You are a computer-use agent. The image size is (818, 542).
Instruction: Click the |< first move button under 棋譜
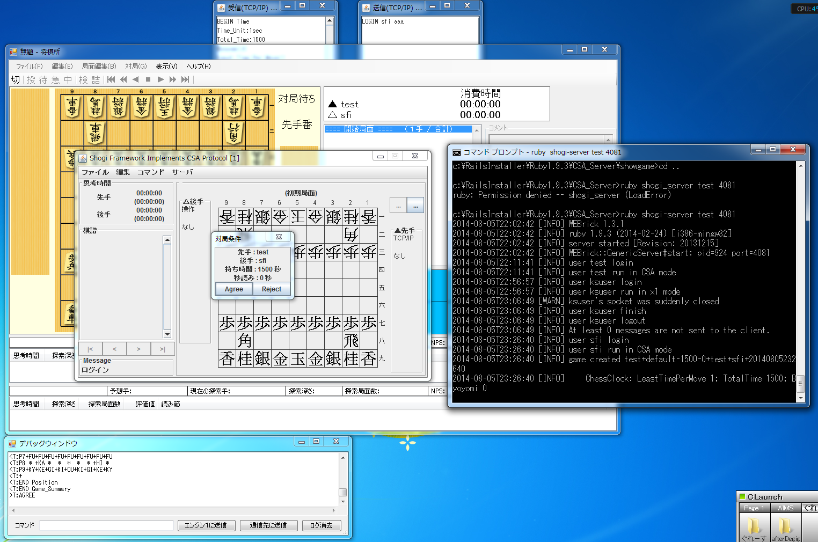pos(90,349)
